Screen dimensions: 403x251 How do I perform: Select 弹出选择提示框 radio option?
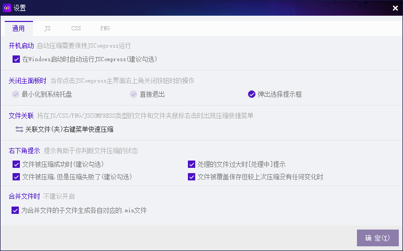click(x=252, y=94)
